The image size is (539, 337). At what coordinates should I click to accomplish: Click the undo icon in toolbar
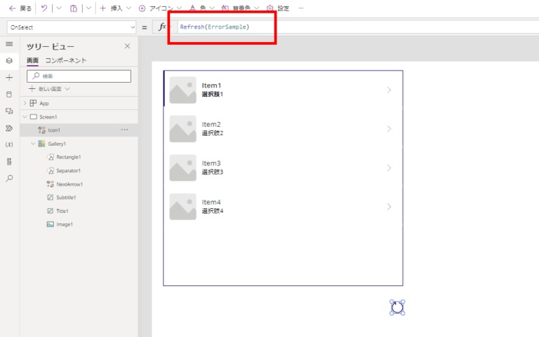(44, 8)
